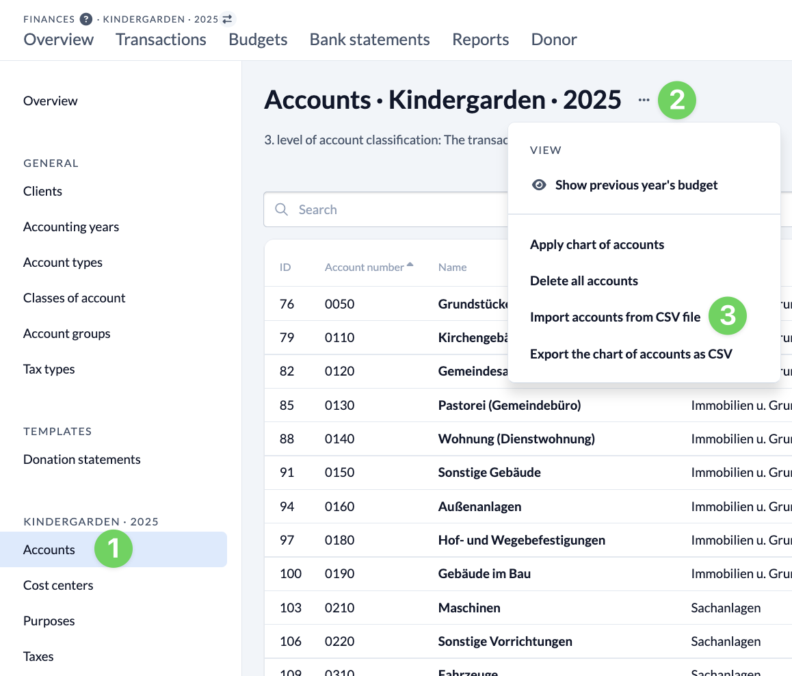Image resolution: width=792 pixels, height=676 pixels.
Task: Sort by Account number column arrow
Action: click(x=410, y=265)
